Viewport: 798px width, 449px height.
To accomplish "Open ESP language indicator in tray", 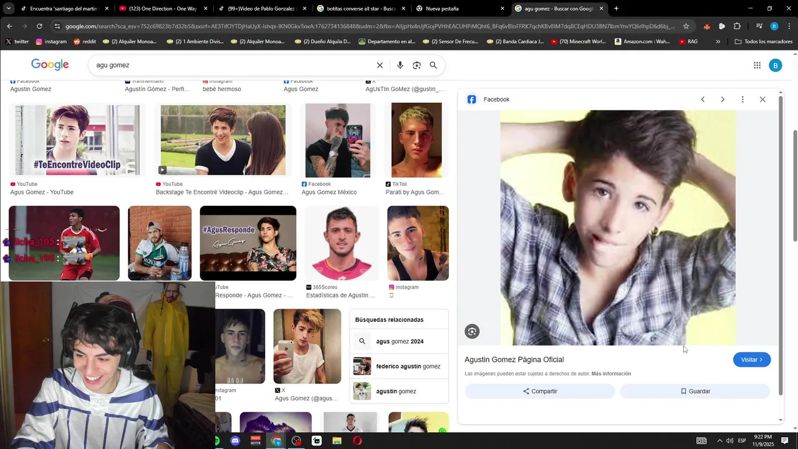I will [742, 441].
